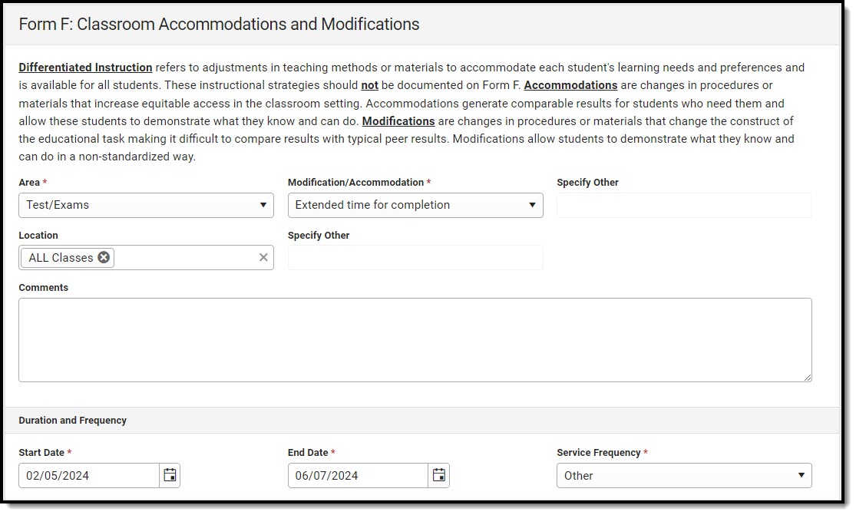Click the ALL Classes tag label

point(61,258)
